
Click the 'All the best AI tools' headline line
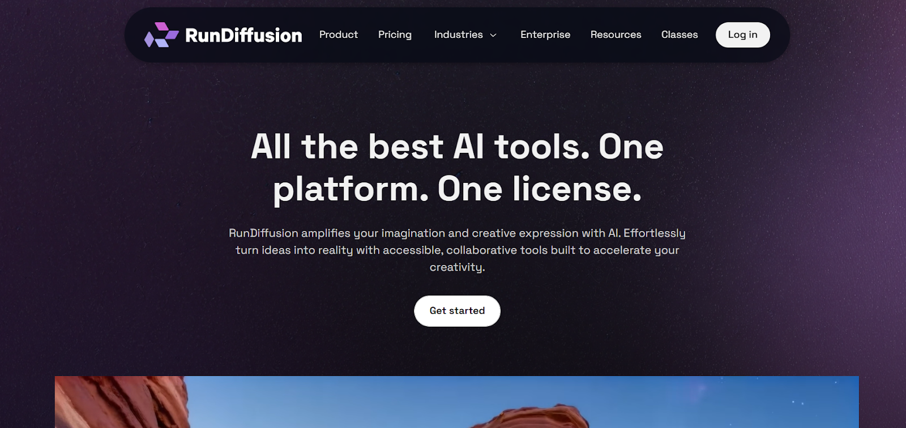pos(457,147)
